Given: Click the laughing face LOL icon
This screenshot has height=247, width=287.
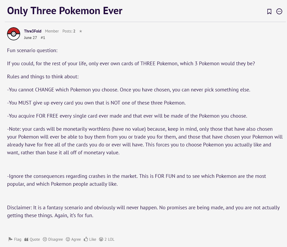Looking at the screenshot, I should tap(101, 239).
